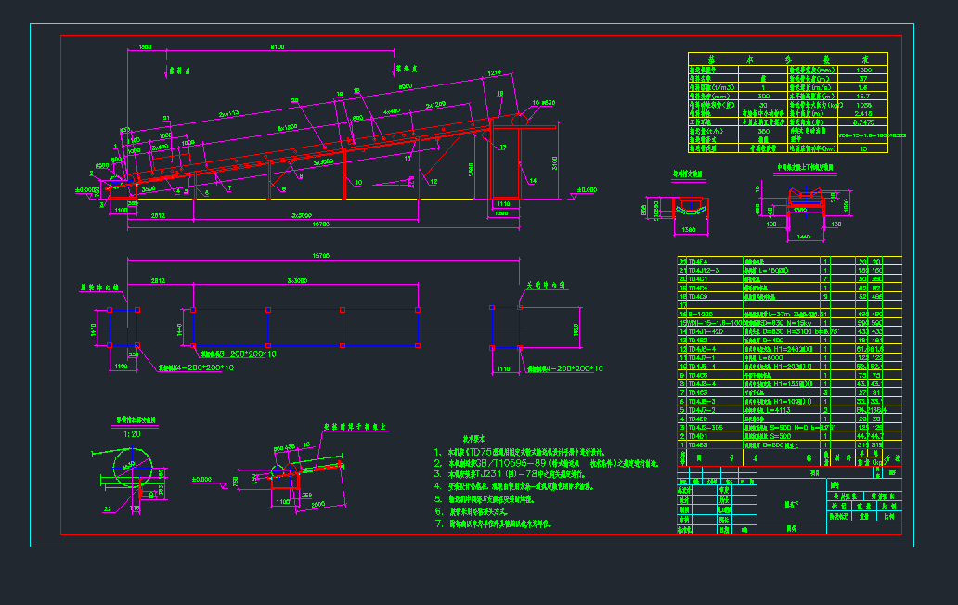Image resolution: width=958 pixels, height=605 pixels.
Task: Click the 8100 dimension at top of elevation
Action: [277, 46]
